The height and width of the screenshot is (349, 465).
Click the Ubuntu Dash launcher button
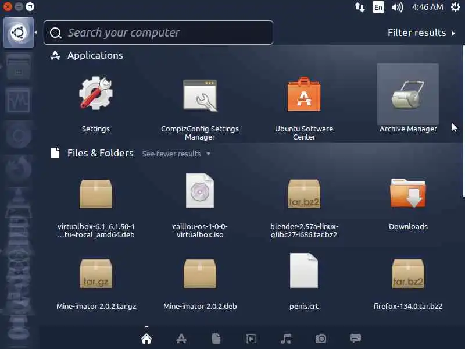[19, 33]
